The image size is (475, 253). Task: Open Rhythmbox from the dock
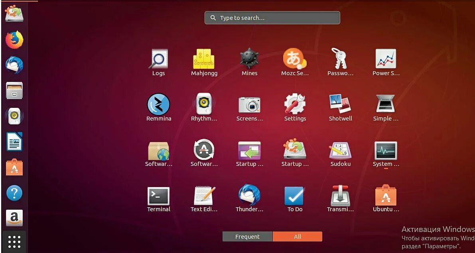coord(14,116)
